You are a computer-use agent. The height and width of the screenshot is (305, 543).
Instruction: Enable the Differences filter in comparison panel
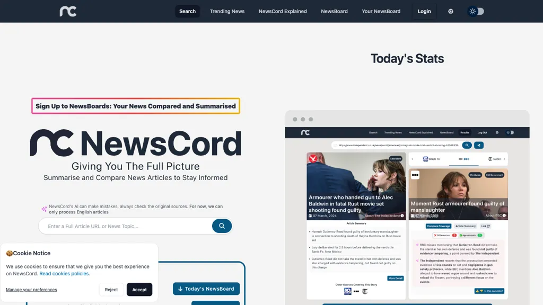coord(442,235)
